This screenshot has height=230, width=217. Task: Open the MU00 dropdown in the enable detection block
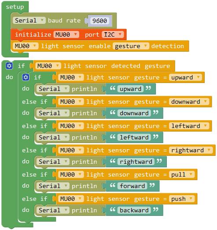pos(26,46)
